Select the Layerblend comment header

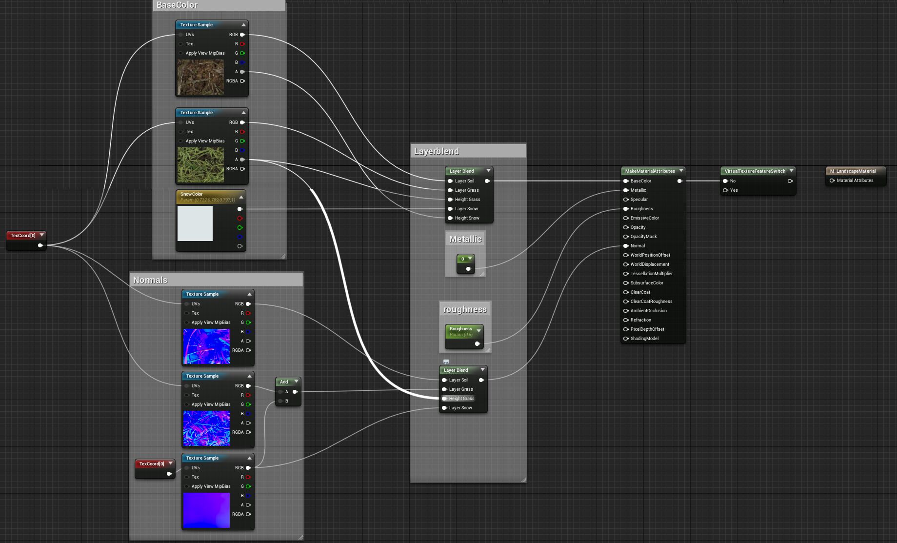point(437,151)
